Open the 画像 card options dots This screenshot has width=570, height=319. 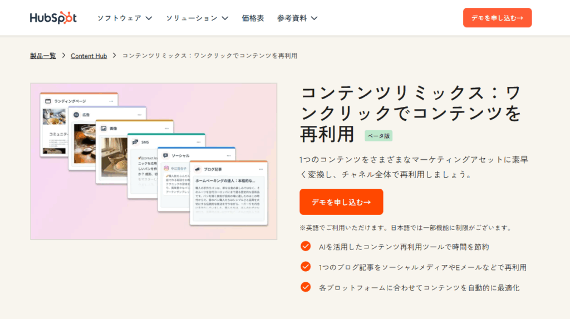pyautogui.click(x=166, y=129)
